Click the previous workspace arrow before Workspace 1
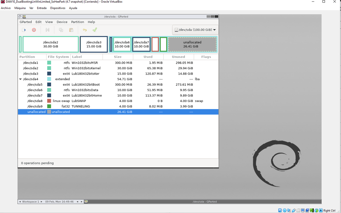 (20, 202)
